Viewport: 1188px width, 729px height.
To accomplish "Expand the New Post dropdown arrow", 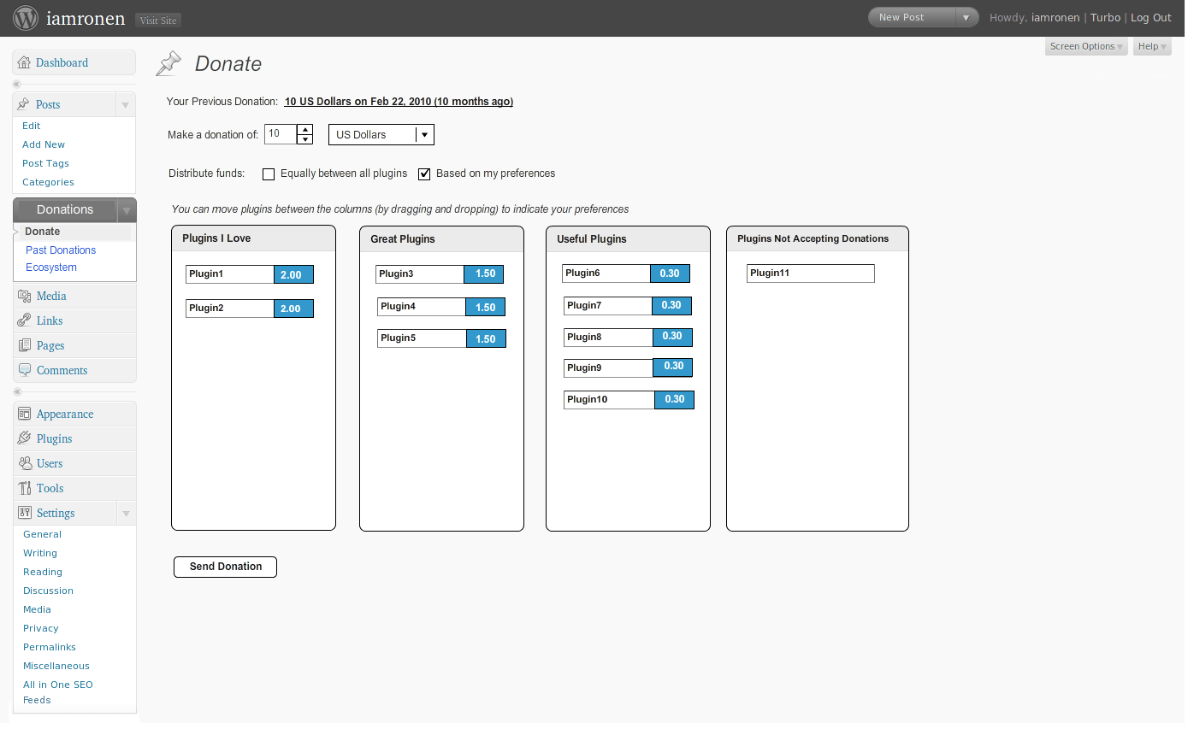I will pos(966,17).
